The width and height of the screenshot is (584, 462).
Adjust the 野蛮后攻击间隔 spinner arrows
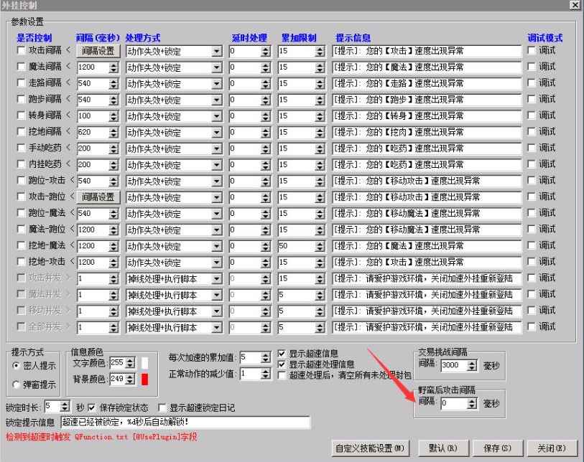pos(472,404)
